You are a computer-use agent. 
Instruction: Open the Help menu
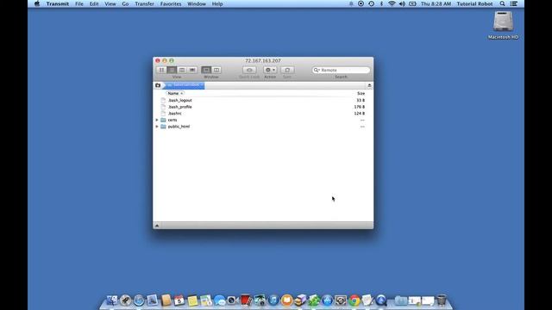[x=217, y=3]
